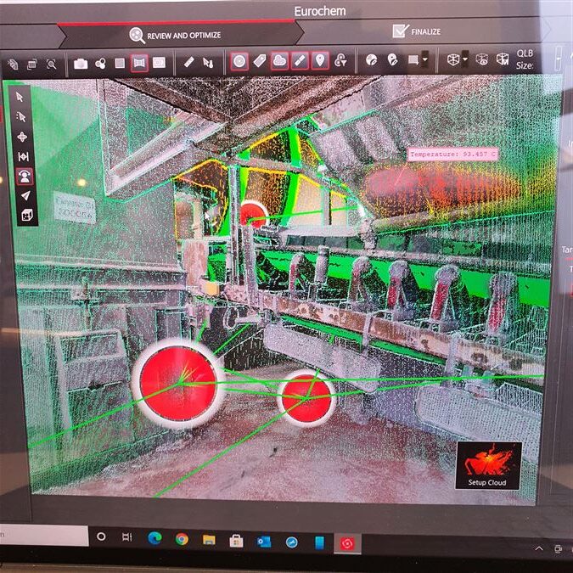Open the Review and Optimize step

click(x=176, y=36)
